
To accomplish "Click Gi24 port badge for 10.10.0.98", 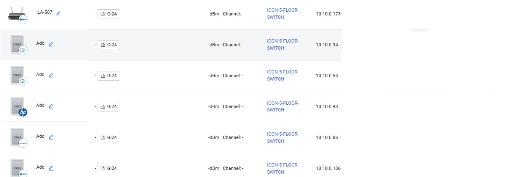I will [108, 106].
